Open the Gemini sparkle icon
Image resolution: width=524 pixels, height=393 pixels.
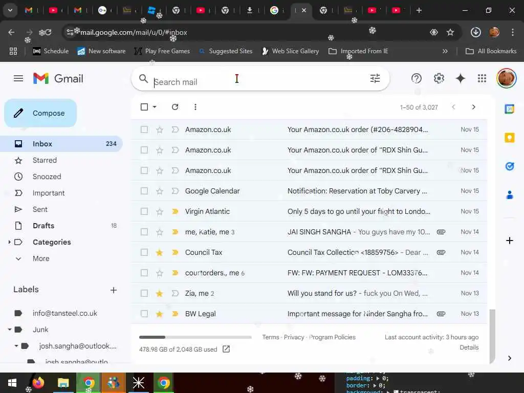461,78
